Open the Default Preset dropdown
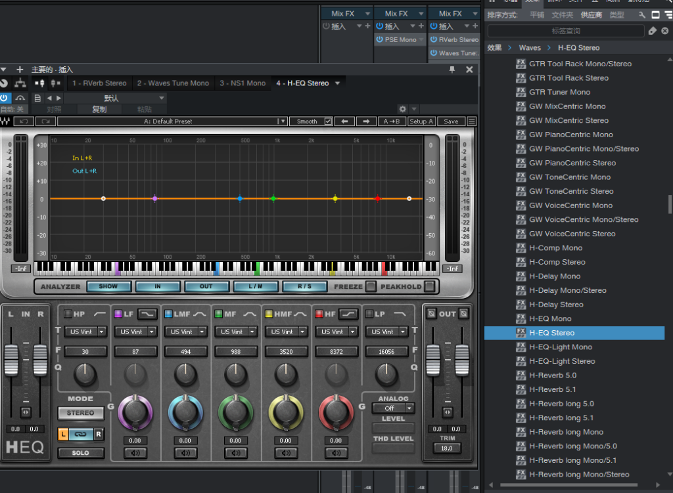Image resolution: width=673 pixels, height=493 pixels. pyautogui.click(x=282, y=121)
